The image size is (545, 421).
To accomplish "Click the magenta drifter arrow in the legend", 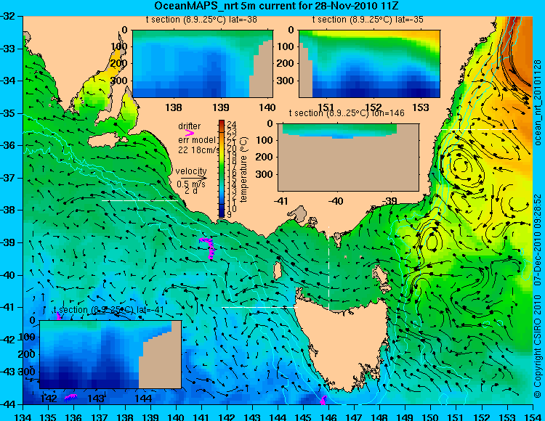I will coord(189,133).
